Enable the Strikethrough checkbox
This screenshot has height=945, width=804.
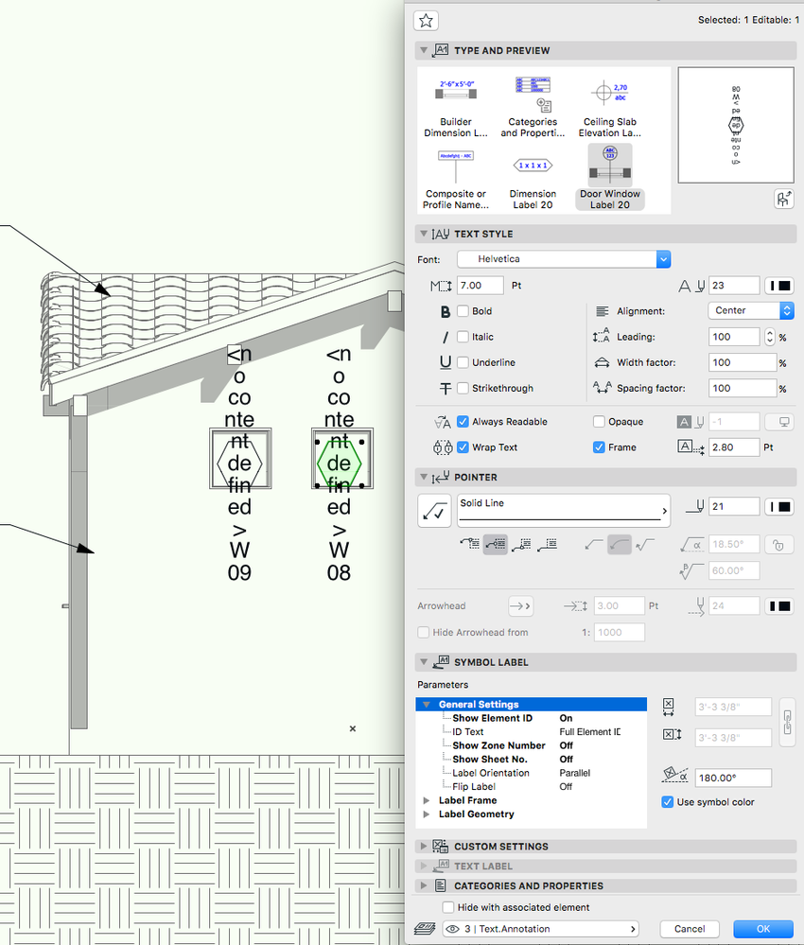[x=463, y=388]
